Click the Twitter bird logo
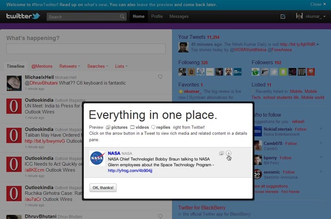The width and height of the screenshot is (331, 219). point(23,17)
